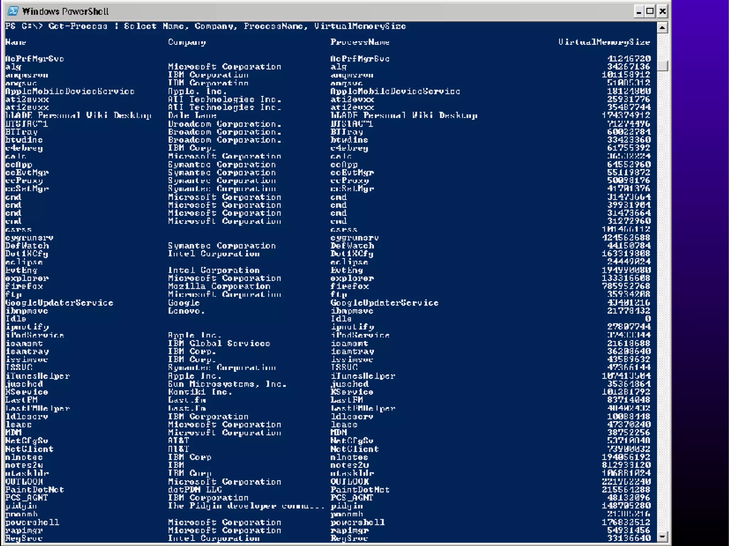
Task: Click the Windows PowerShell title bar text
Action: [65, 12]
